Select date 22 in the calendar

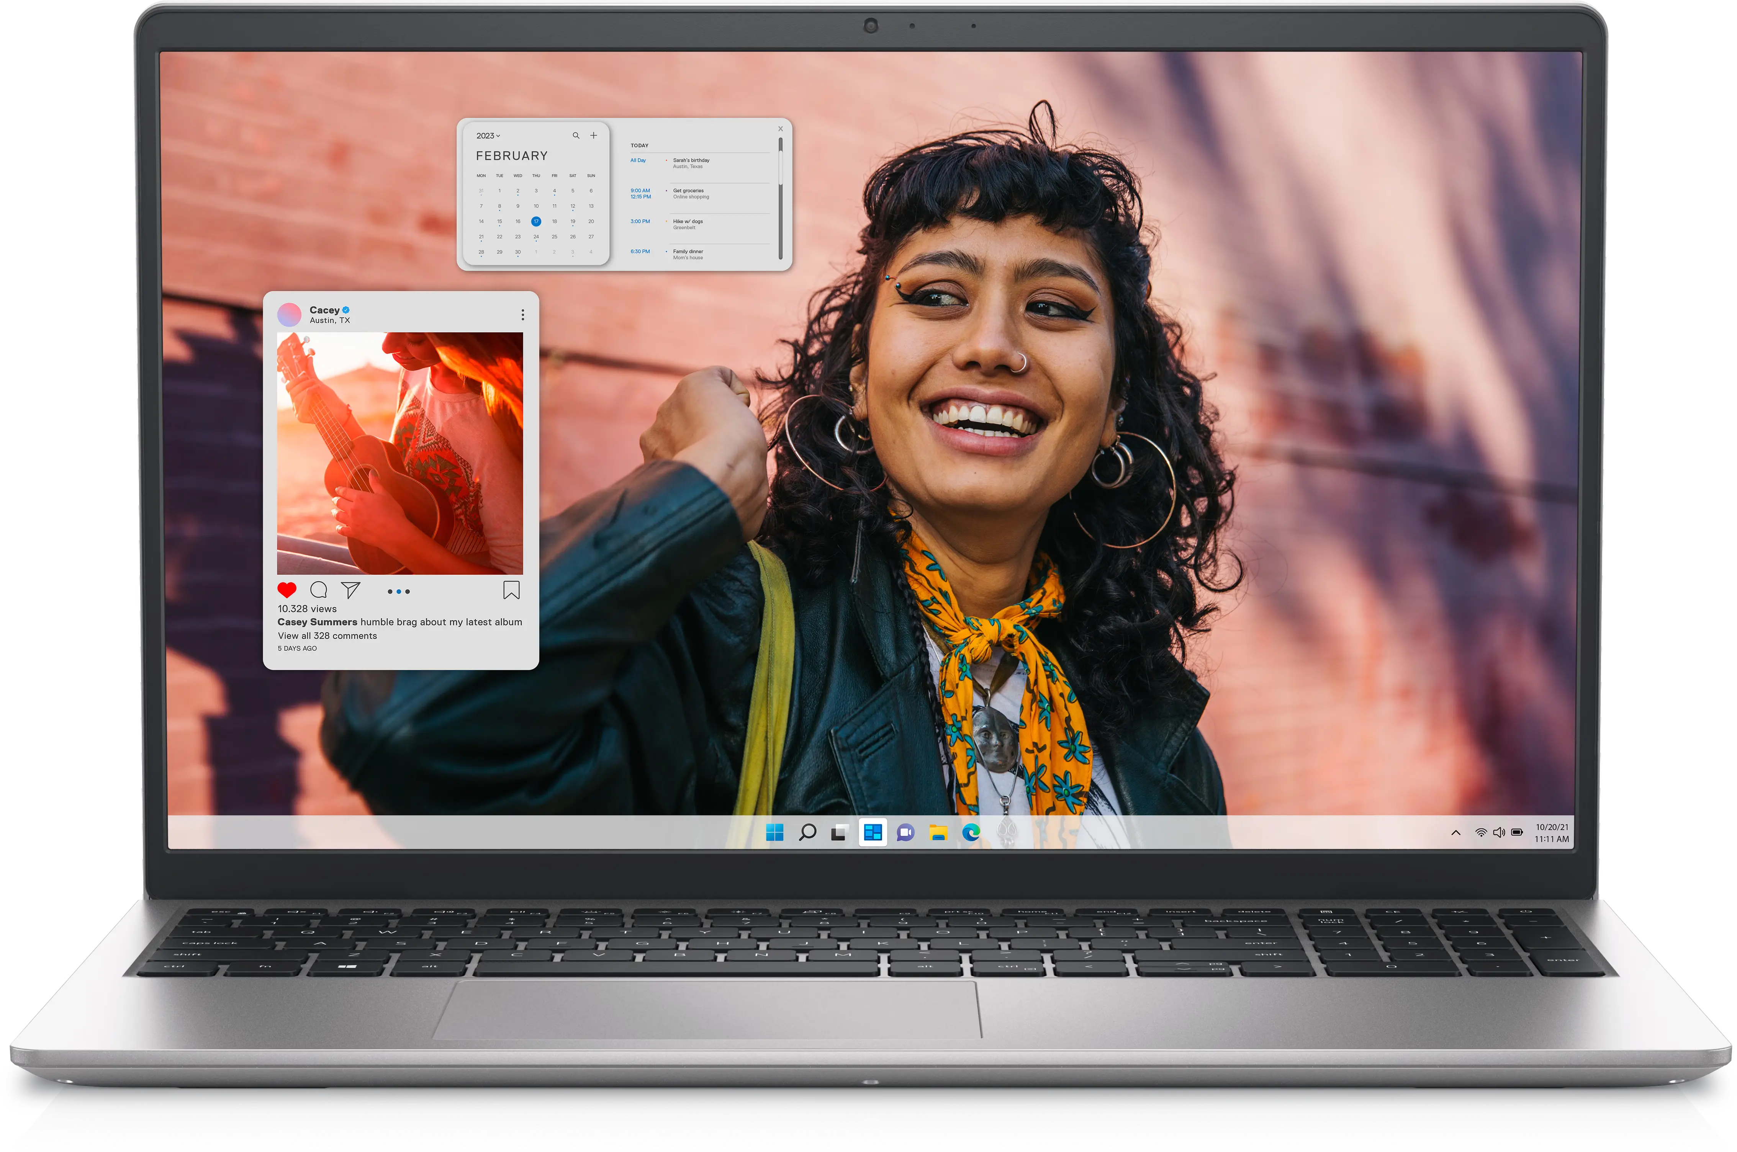point(499,237)
